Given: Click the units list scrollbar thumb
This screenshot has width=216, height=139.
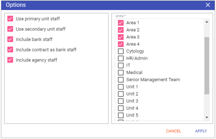Looking at the screenshot, I should tap(207, 66).
